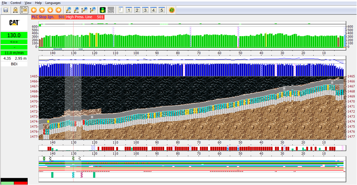This screenshot has height=185, width=357.
Task: Click the horizontal zoom in magnifier
Action: click(77, 10)
